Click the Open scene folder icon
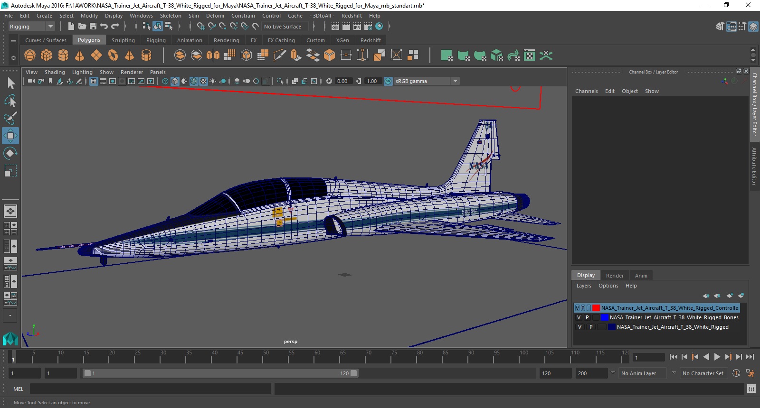The width and height of the screenshot is (760, 408). point(82,27)
